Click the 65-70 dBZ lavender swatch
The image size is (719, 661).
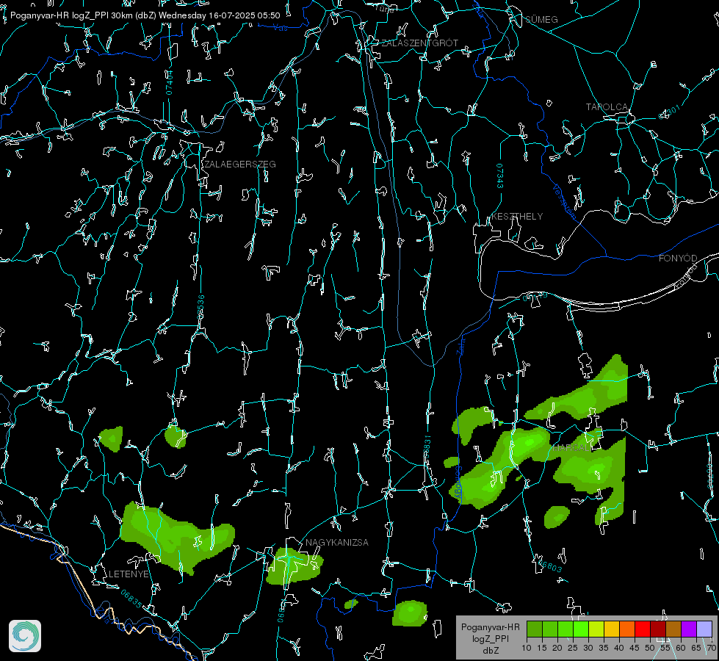coord(704,629)
